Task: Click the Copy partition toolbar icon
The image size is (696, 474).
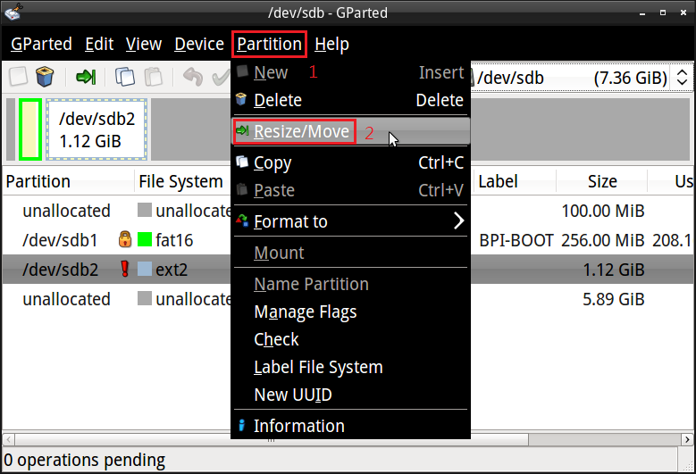Action: [125, 77]
